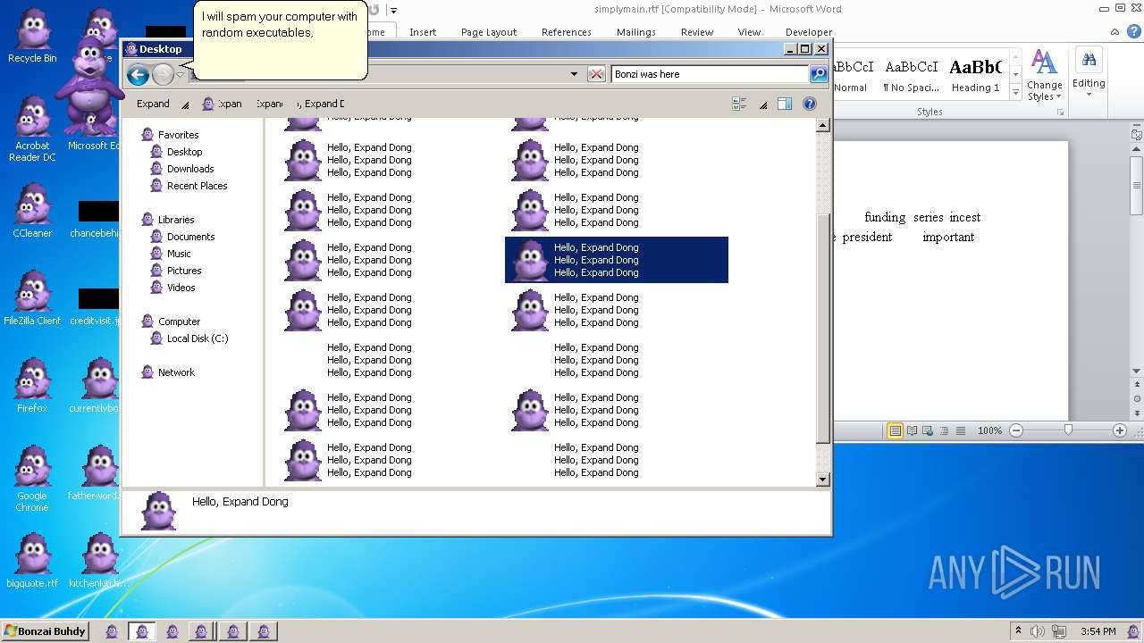Open Styles pane dialog launcher
Screen dimensions: 1144x643
pos(1060,113)
